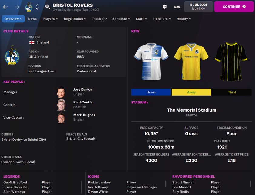Select the Third kit tab

(x=232, y=92)
